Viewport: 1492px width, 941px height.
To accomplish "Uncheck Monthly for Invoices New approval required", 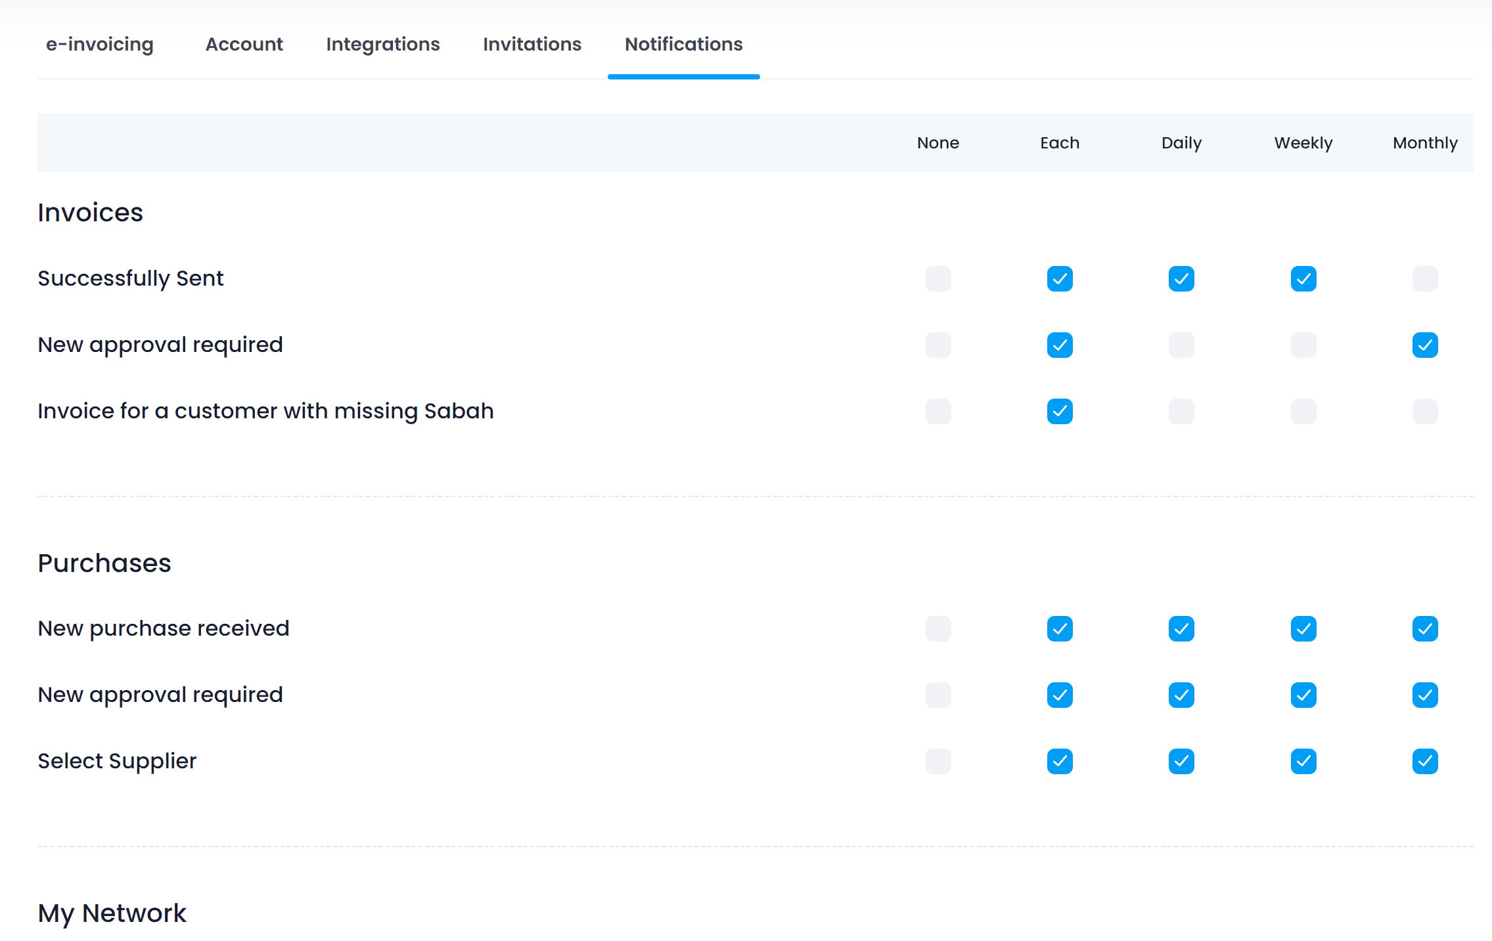I will pyautogui.click(x=1425, y=345).
